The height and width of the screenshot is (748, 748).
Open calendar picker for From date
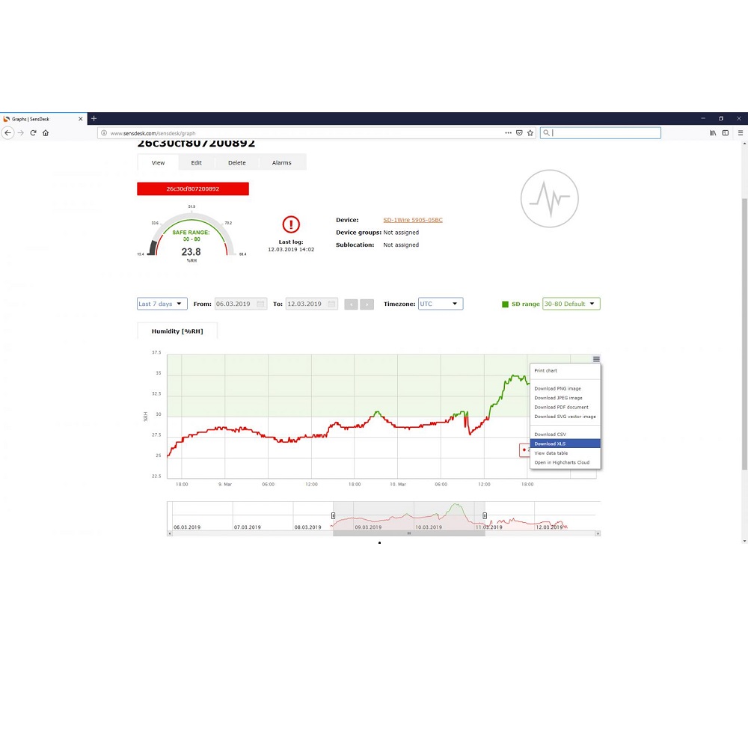260,304
